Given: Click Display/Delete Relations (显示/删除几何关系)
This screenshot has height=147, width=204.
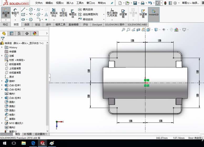Looking at the screenshot, I should (112, 13).
